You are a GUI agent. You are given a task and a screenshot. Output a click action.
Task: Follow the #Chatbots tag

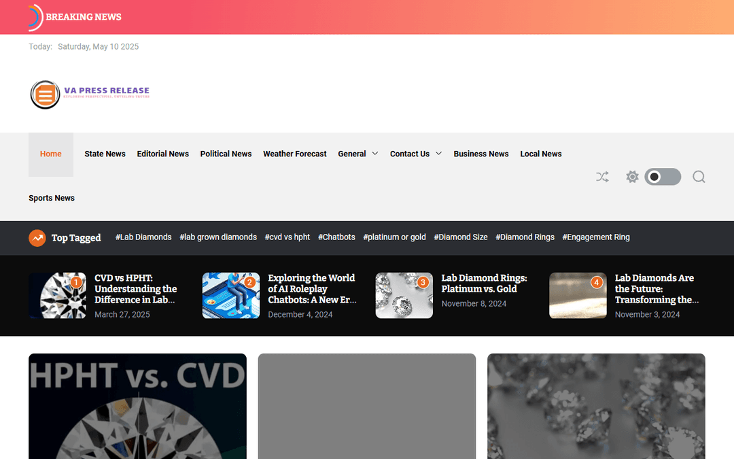(336, 237)
